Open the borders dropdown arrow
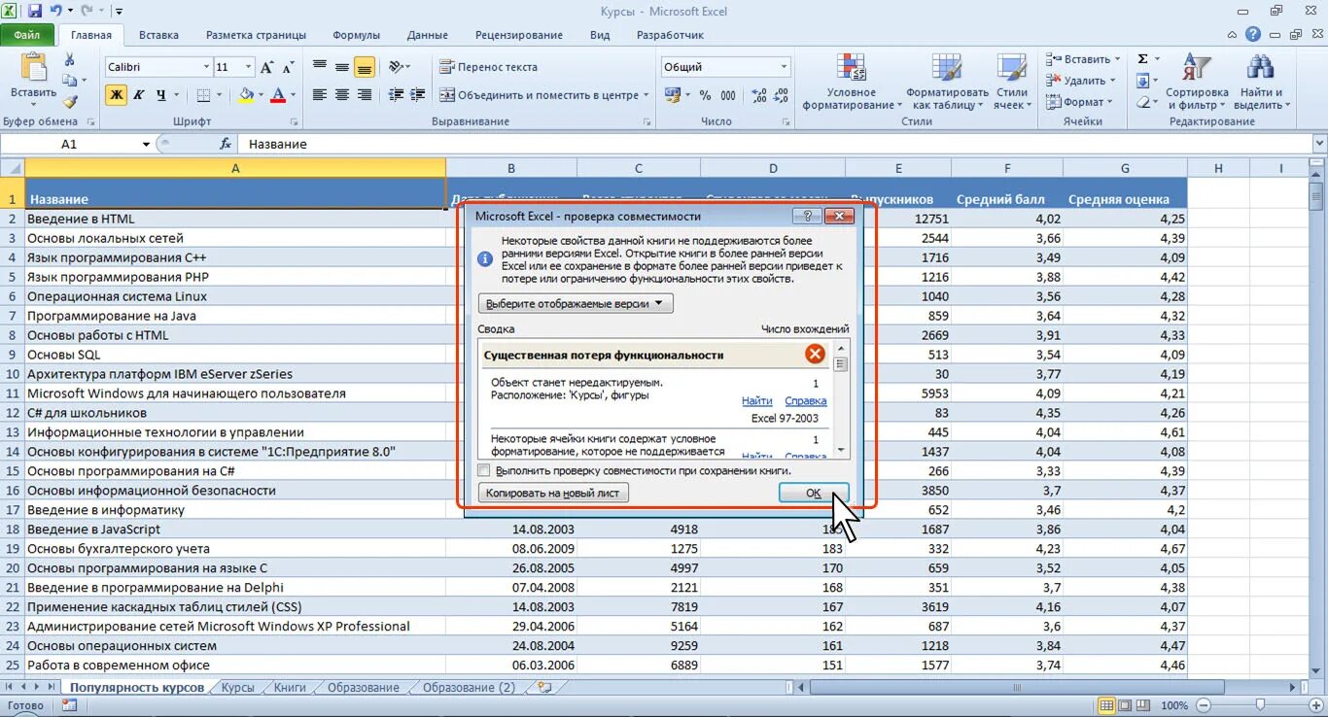This screenshot has width=1328, height=717. [x=220, y=95]
